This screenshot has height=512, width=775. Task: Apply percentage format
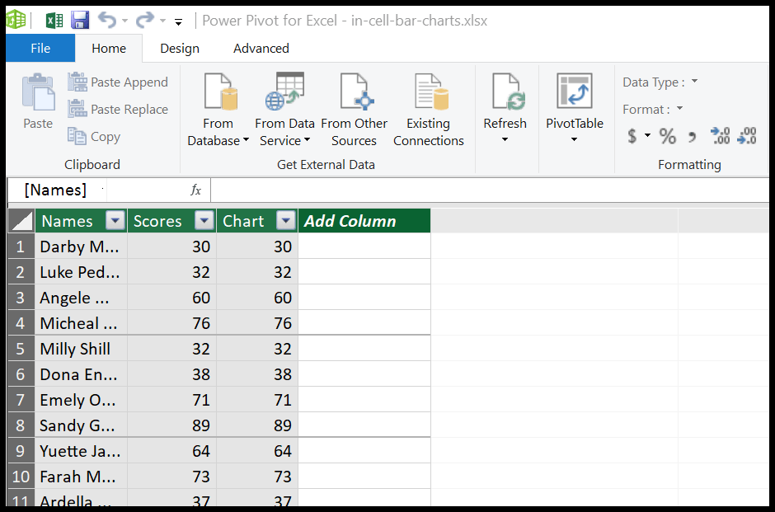tap(667, 137)
